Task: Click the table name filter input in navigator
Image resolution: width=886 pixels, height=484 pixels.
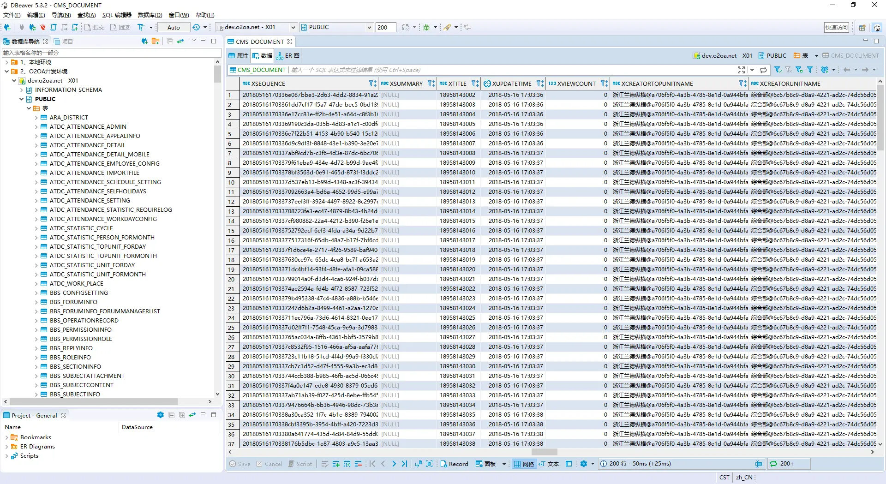Action: click(111, 53)
